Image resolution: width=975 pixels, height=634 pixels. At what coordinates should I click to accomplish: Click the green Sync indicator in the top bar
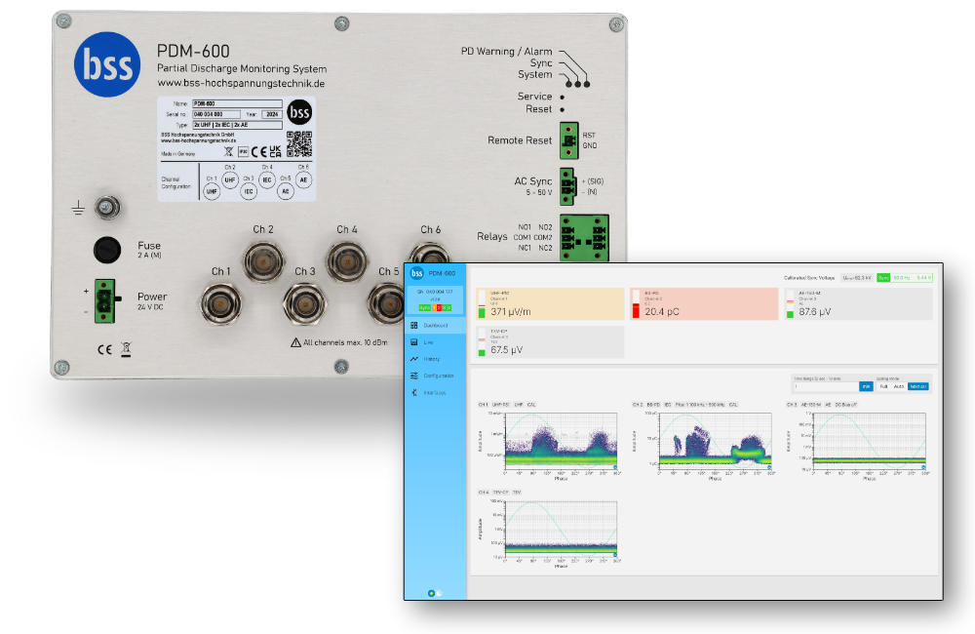pyautogui.click(x=883, y=277)
